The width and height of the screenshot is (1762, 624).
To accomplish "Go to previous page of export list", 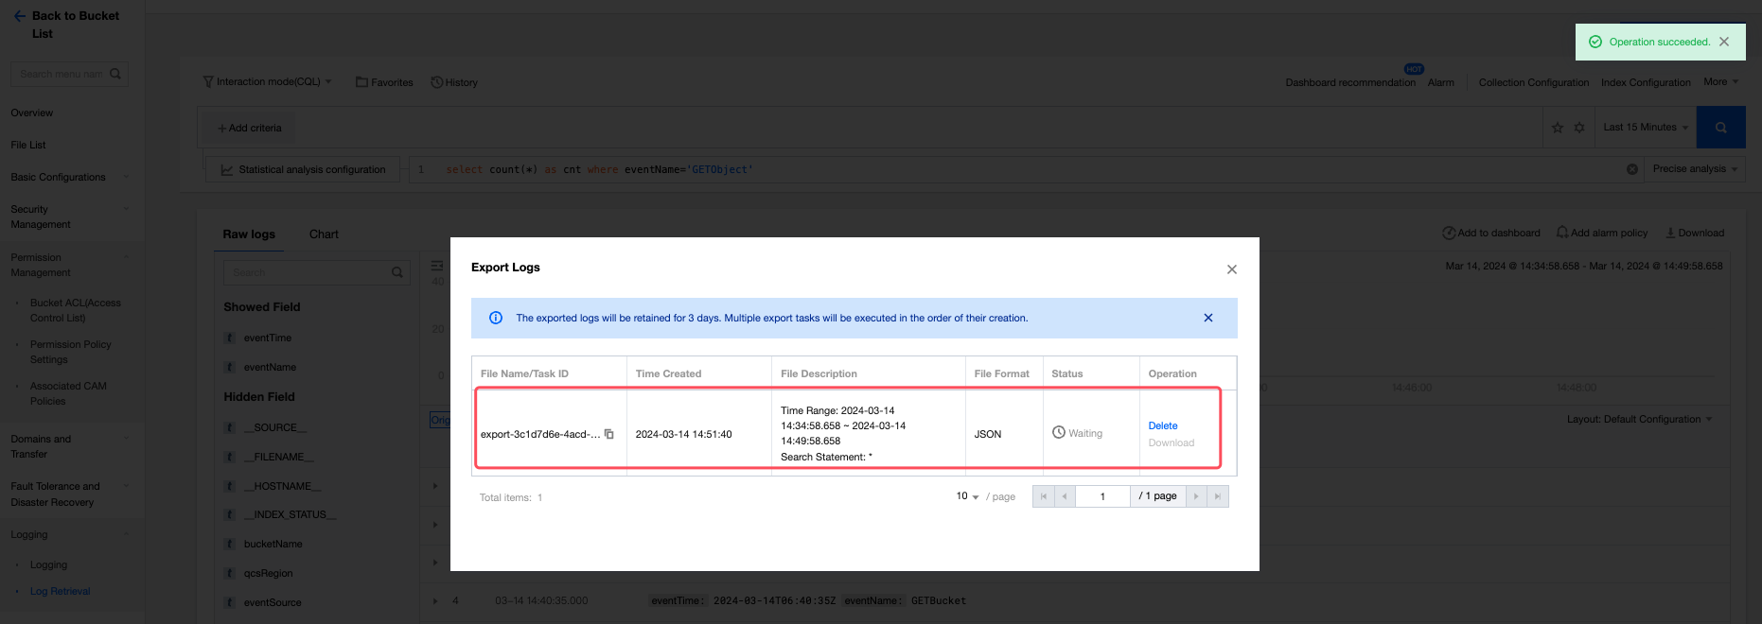I will (x=1065, y=496).
